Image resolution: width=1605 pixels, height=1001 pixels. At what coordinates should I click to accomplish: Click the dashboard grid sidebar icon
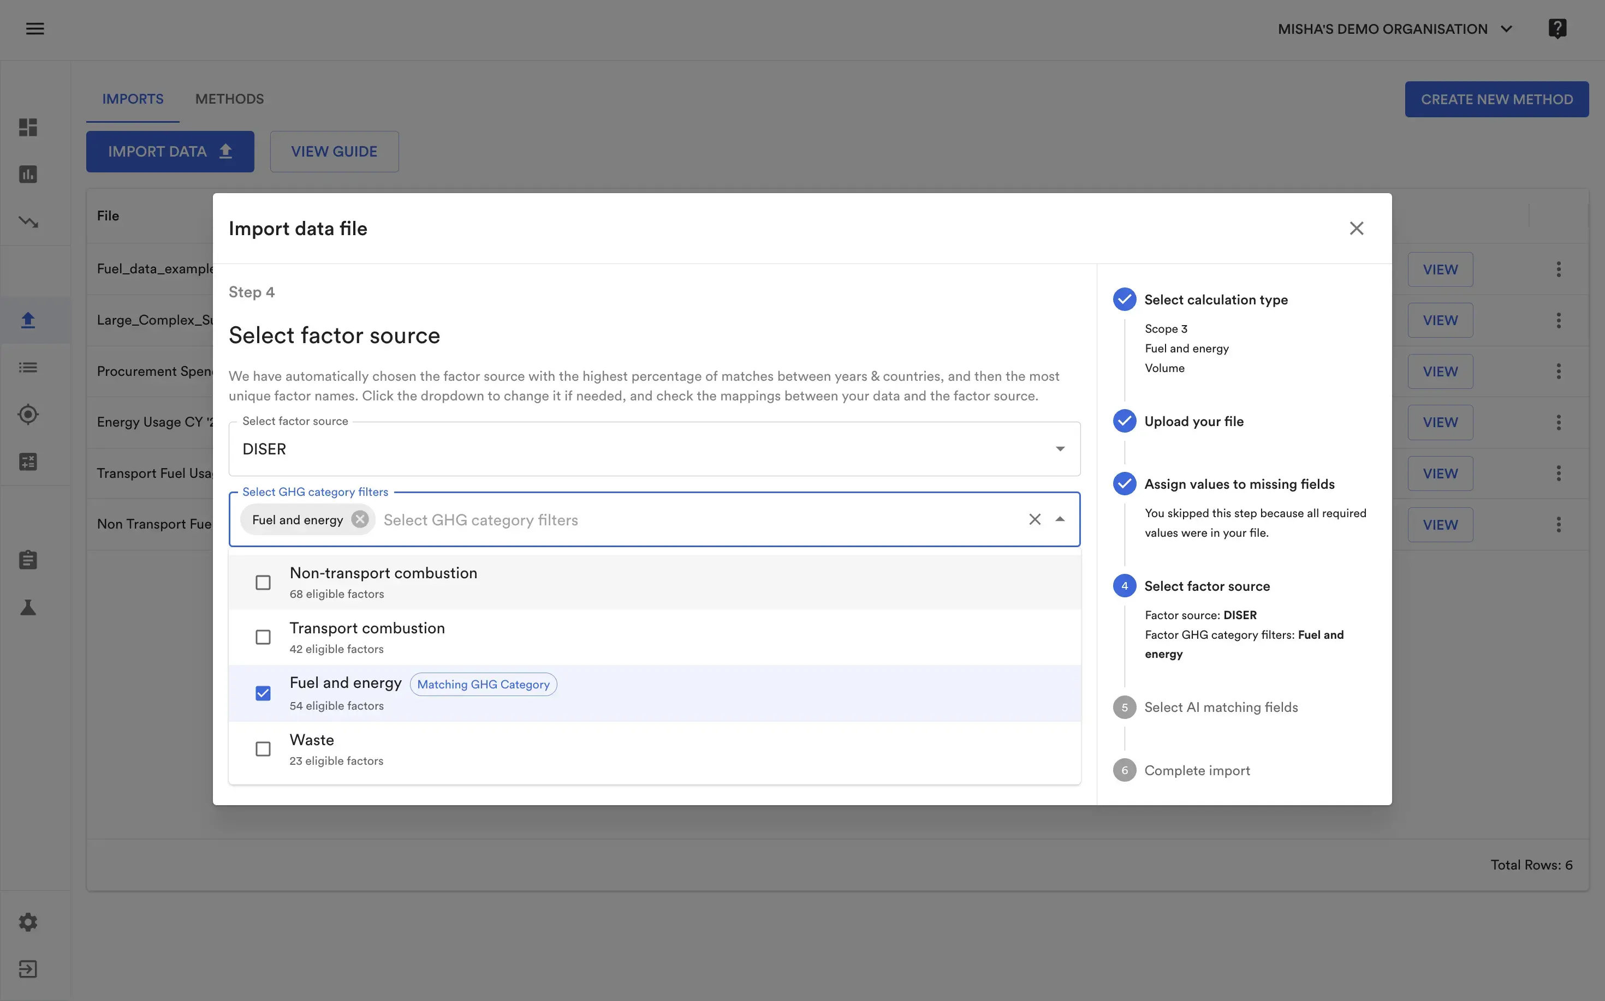(28, 127)
